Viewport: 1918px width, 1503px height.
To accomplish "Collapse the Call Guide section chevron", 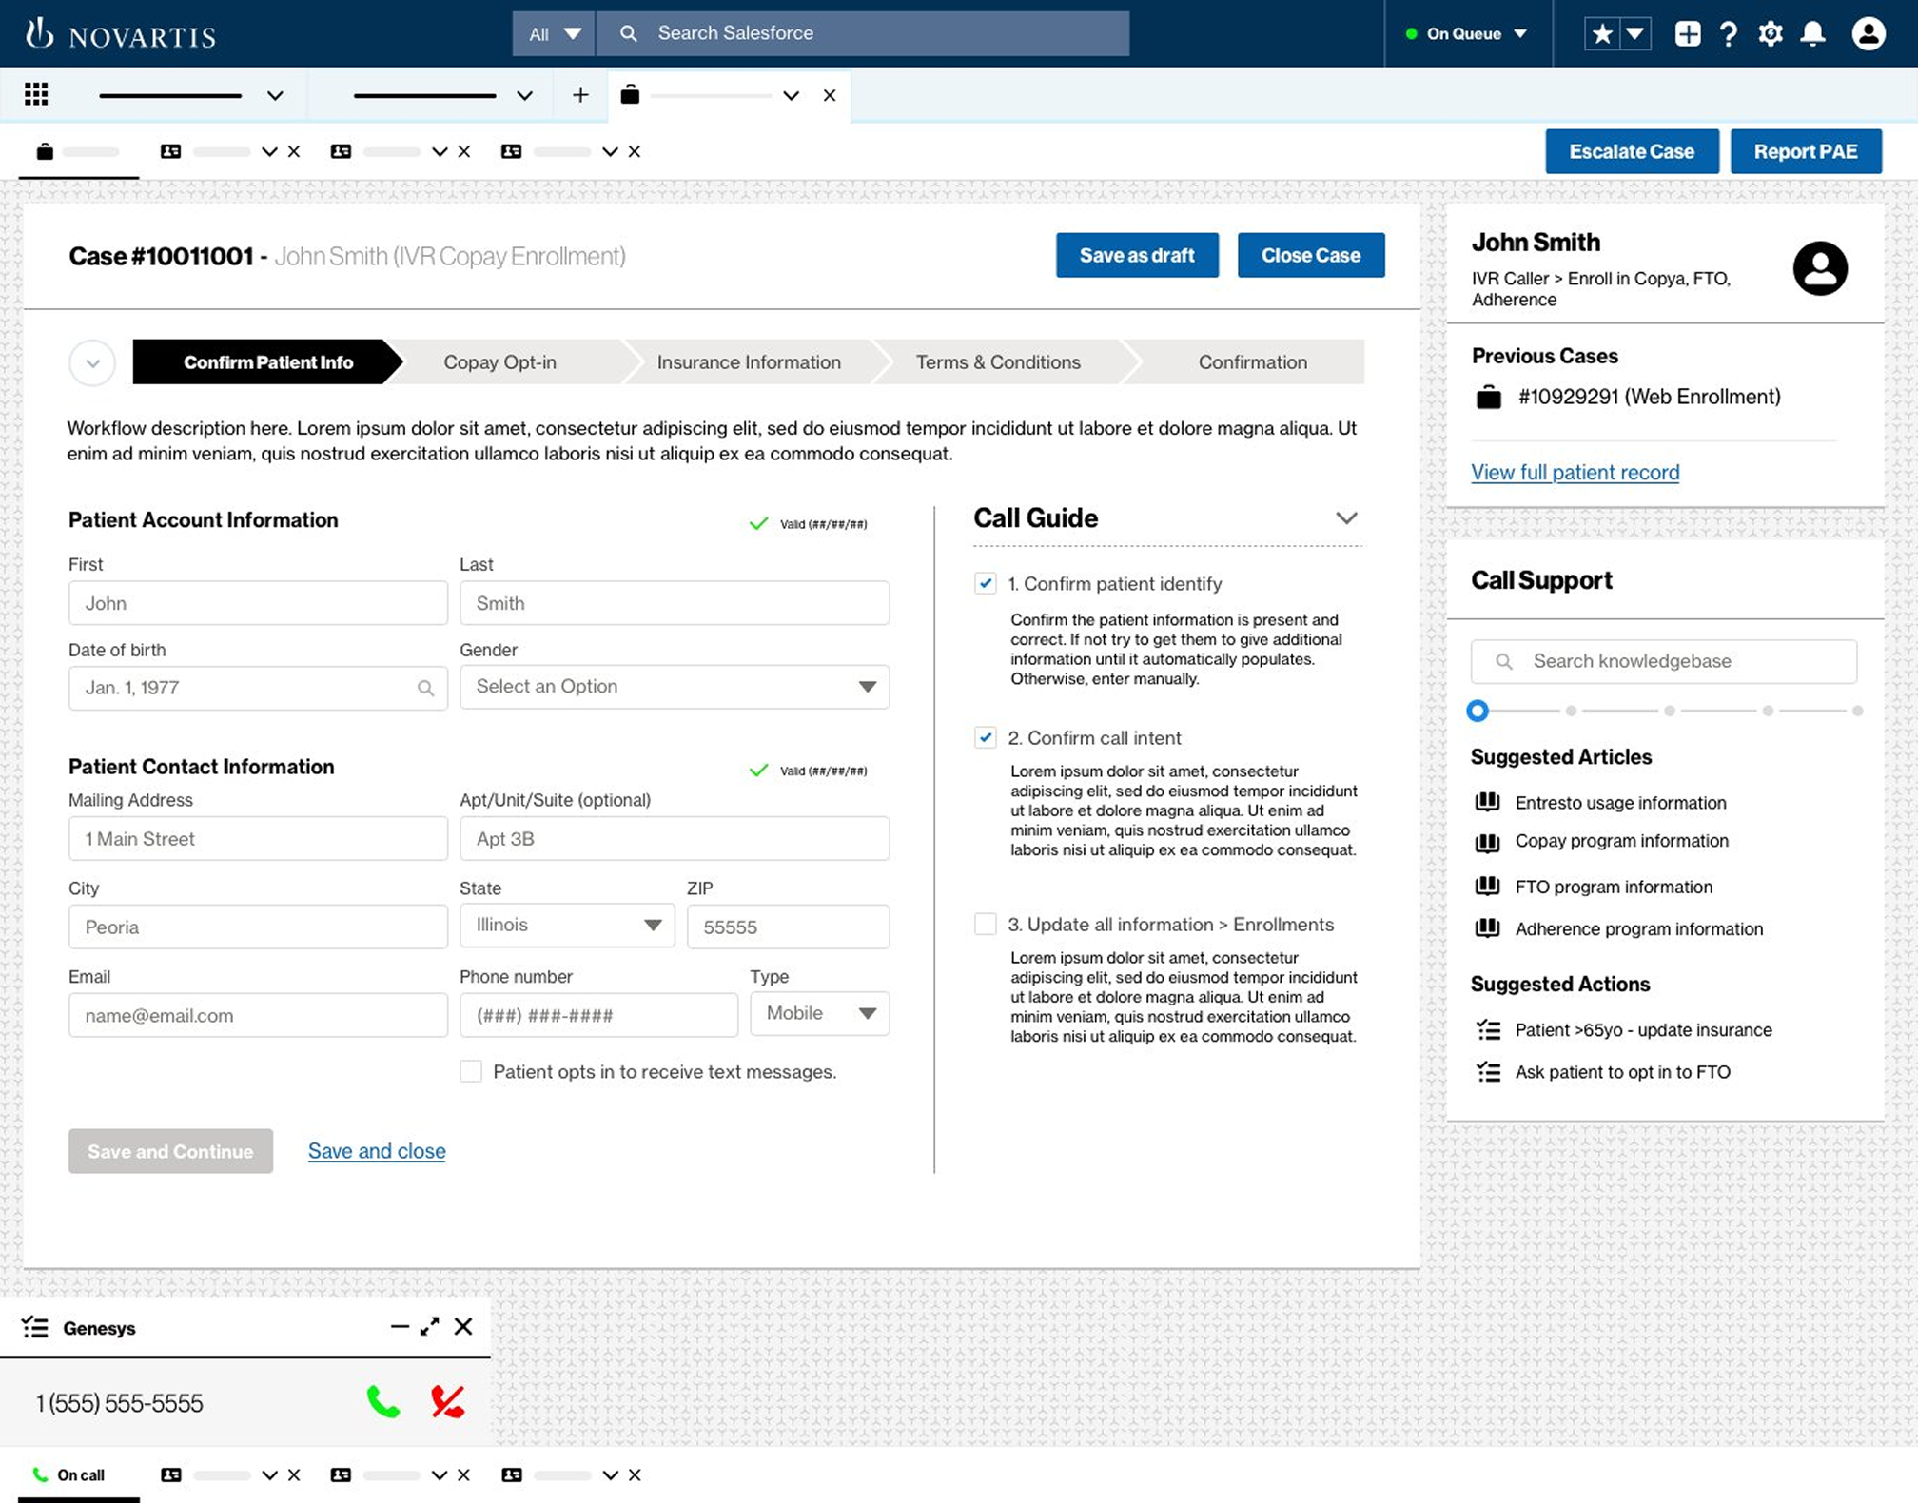I will coord(1346,518).
